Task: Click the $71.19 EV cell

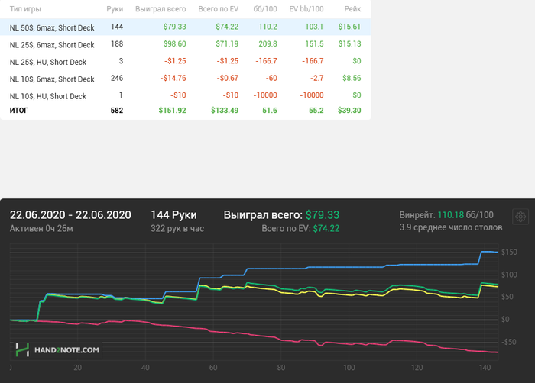Action: [227, 44]
